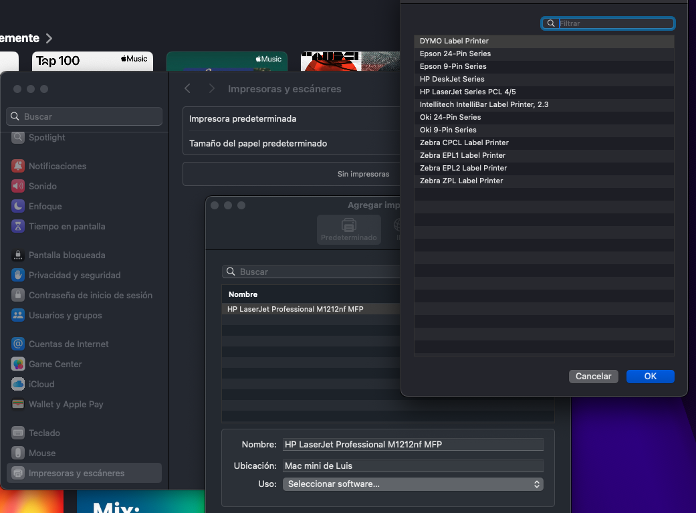Image resolution: width=696 pixels, height=513 pixels.
Task: Click the Ubicación text field
Action: click(x=413, y=466)
